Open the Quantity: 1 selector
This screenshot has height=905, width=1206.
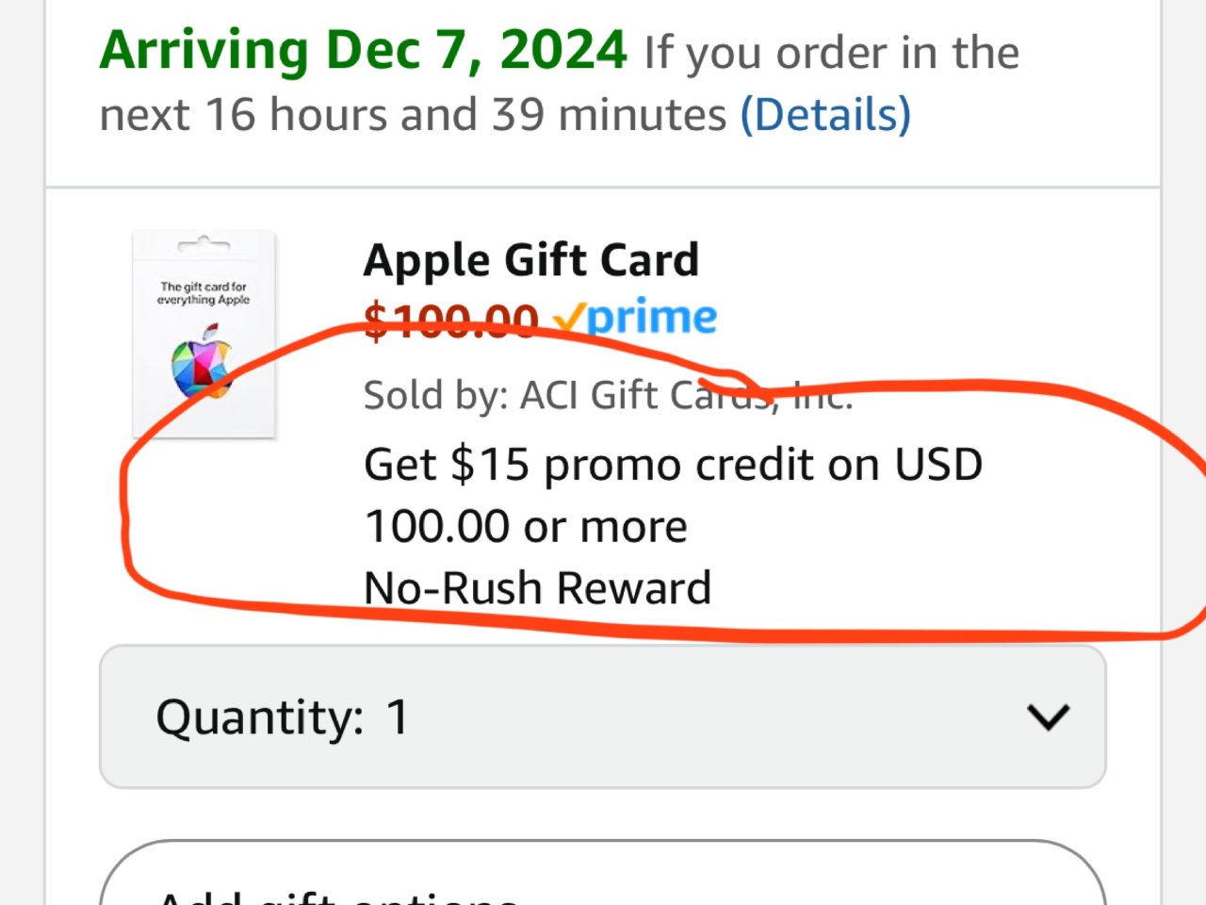click(x=602, y=717)
